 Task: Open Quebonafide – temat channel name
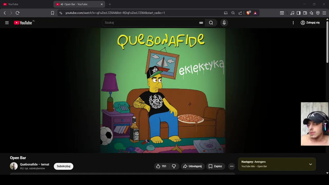(35, 164)
